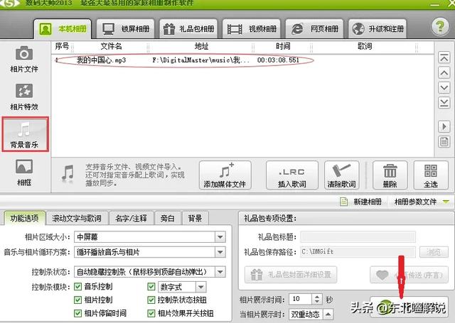Move music item to top of list
Viewport: 455px width, 323px height.
[444, 58]
